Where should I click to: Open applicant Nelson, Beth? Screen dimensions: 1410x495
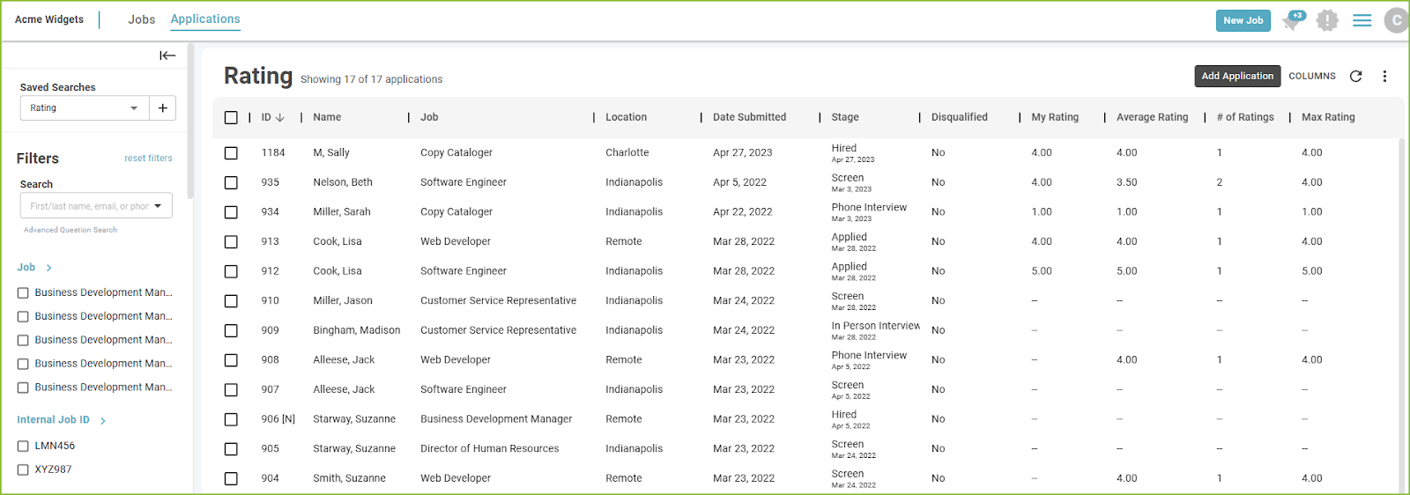click(x=343, y=183)
